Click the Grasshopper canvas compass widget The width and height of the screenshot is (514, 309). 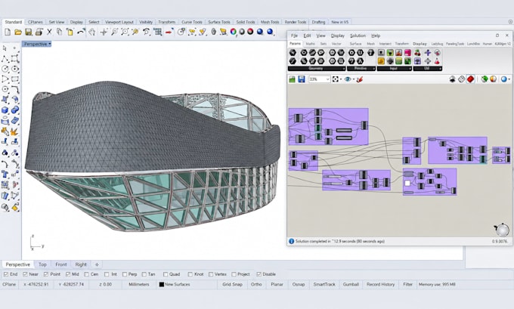point(502,230)
